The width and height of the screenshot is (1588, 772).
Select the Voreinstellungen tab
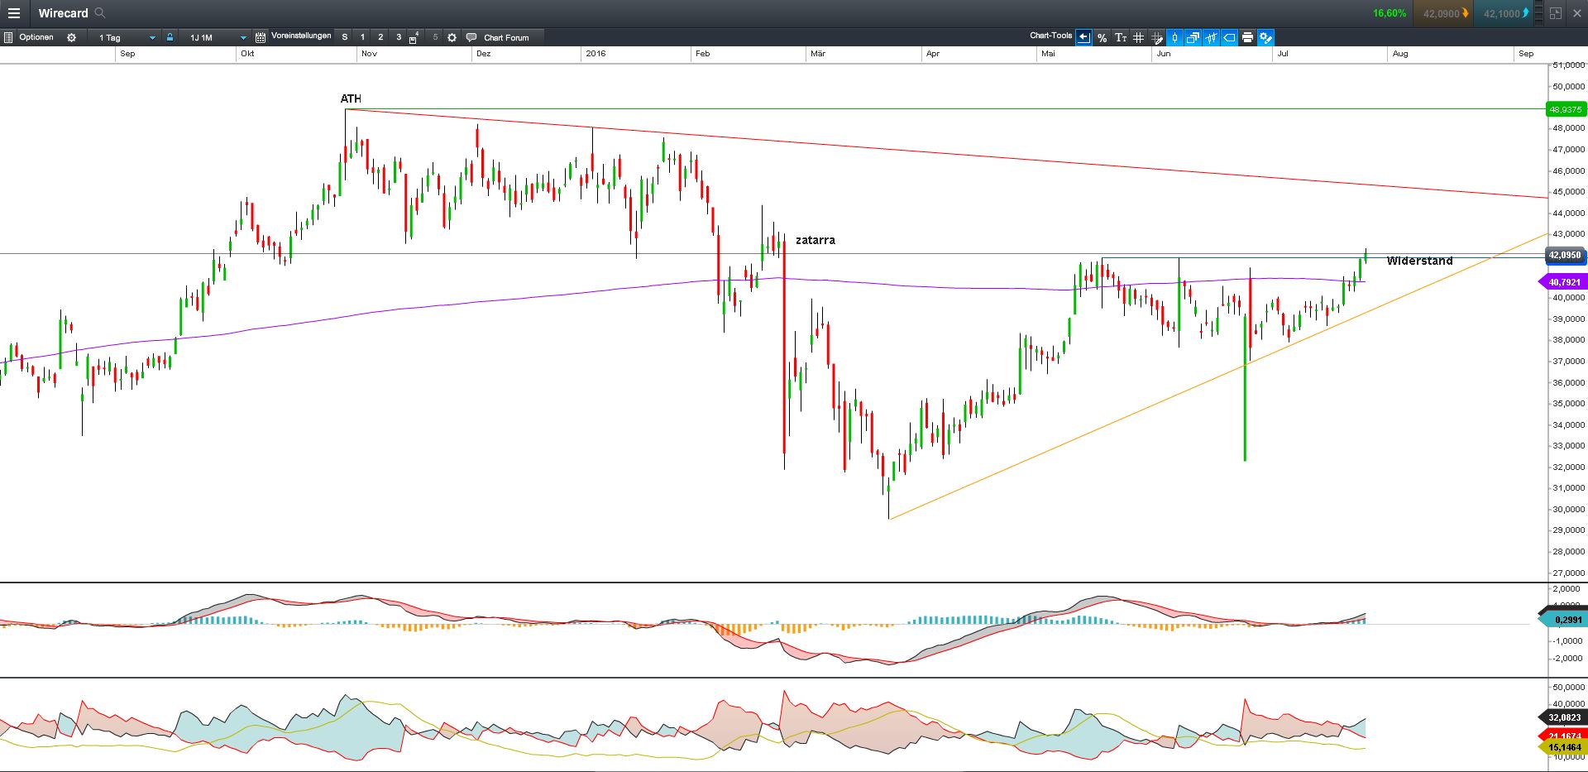[301, 37]
